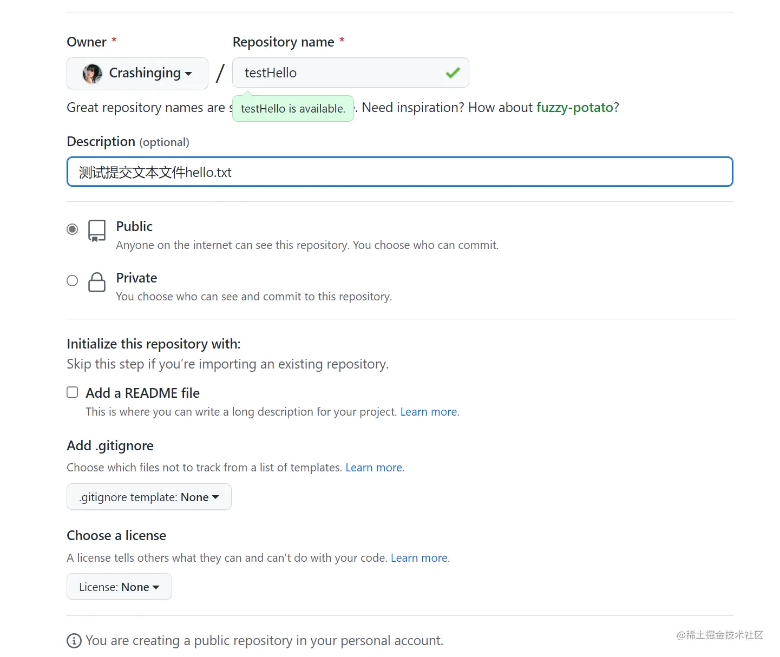Screen dimensions: 780x657
Task: Click the info icon beside public repository notice
Action: pos(74,641)
